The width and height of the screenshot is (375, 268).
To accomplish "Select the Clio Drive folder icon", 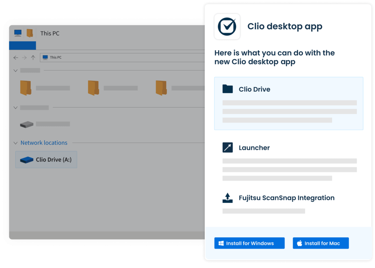I will pyautogui.click(x=227, y=89).
